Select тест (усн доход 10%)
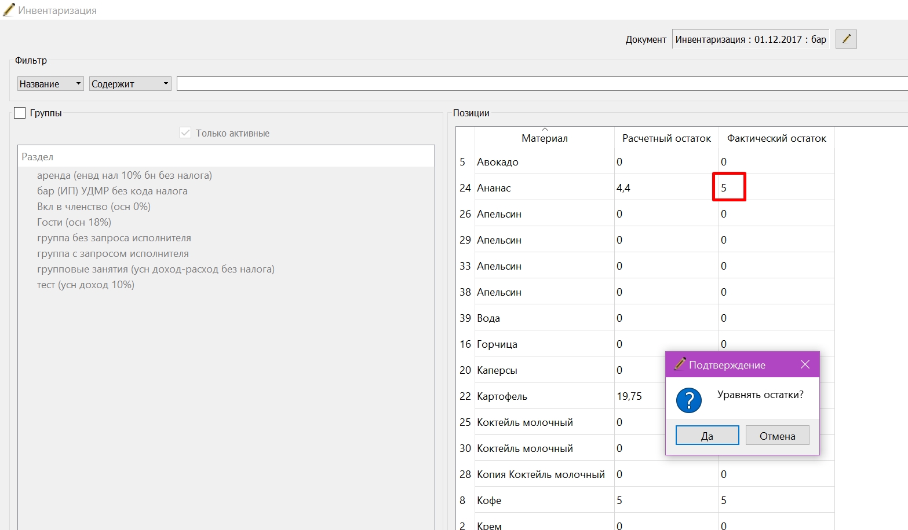The width and height of the screenshot is (908, 530). click(x=86, y=285)
